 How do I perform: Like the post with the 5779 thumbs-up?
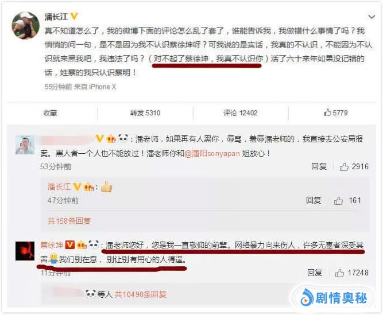coord(335,112)
